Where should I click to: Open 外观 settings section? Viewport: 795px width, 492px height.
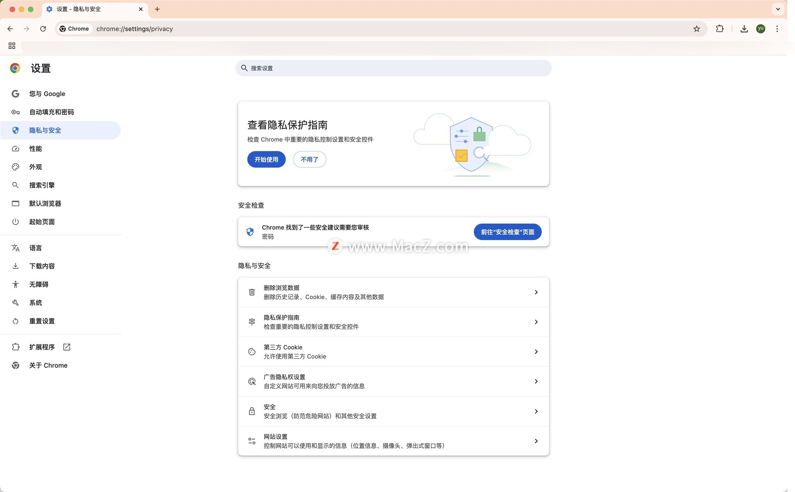(60, 166)
